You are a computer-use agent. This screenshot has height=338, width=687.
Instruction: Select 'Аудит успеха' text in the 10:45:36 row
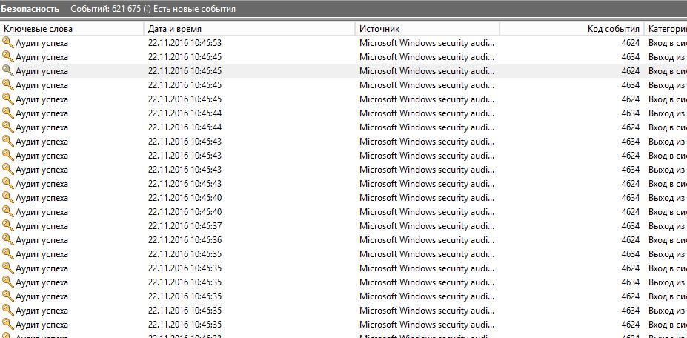[x=42, y=240]
